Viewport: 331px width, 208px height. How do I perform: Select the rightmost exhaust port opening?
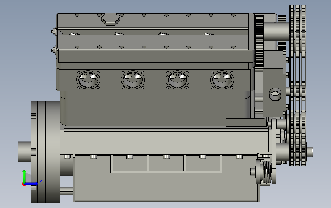pos(222,80)
